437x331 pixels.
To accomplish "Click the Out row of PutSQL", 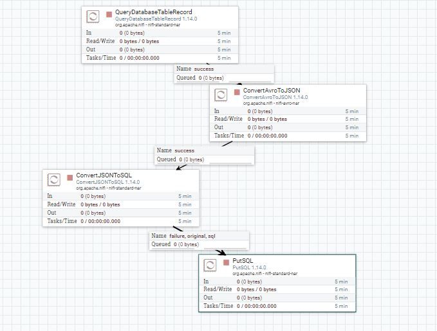I will tap(277, 298).
